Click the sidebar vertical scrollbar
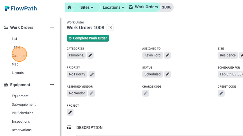243x136 pixels. [60, 77]
